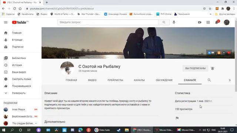This screenshot has height=133, width=237.
Task: Open Video Suite from the taskbar
Action: 103,130
